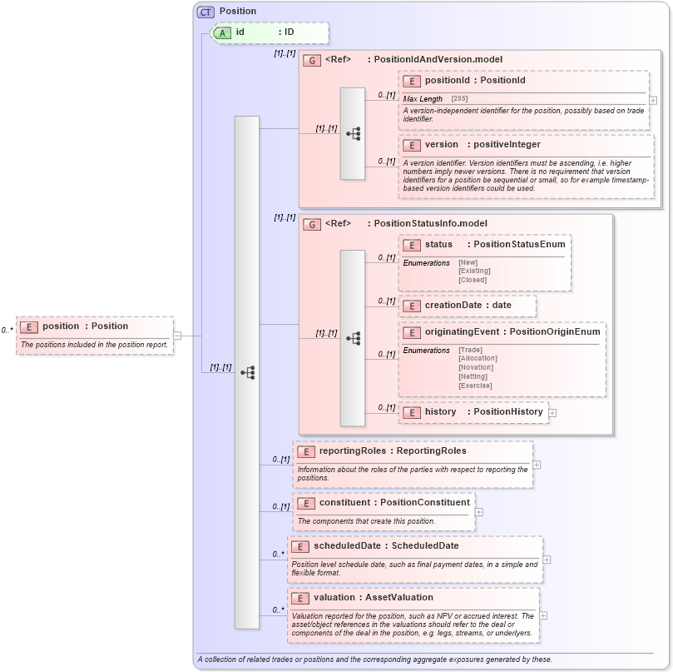Click the main sequence compositor icon of Position
The image size is (673, 672).
click(x=248, y=372)
